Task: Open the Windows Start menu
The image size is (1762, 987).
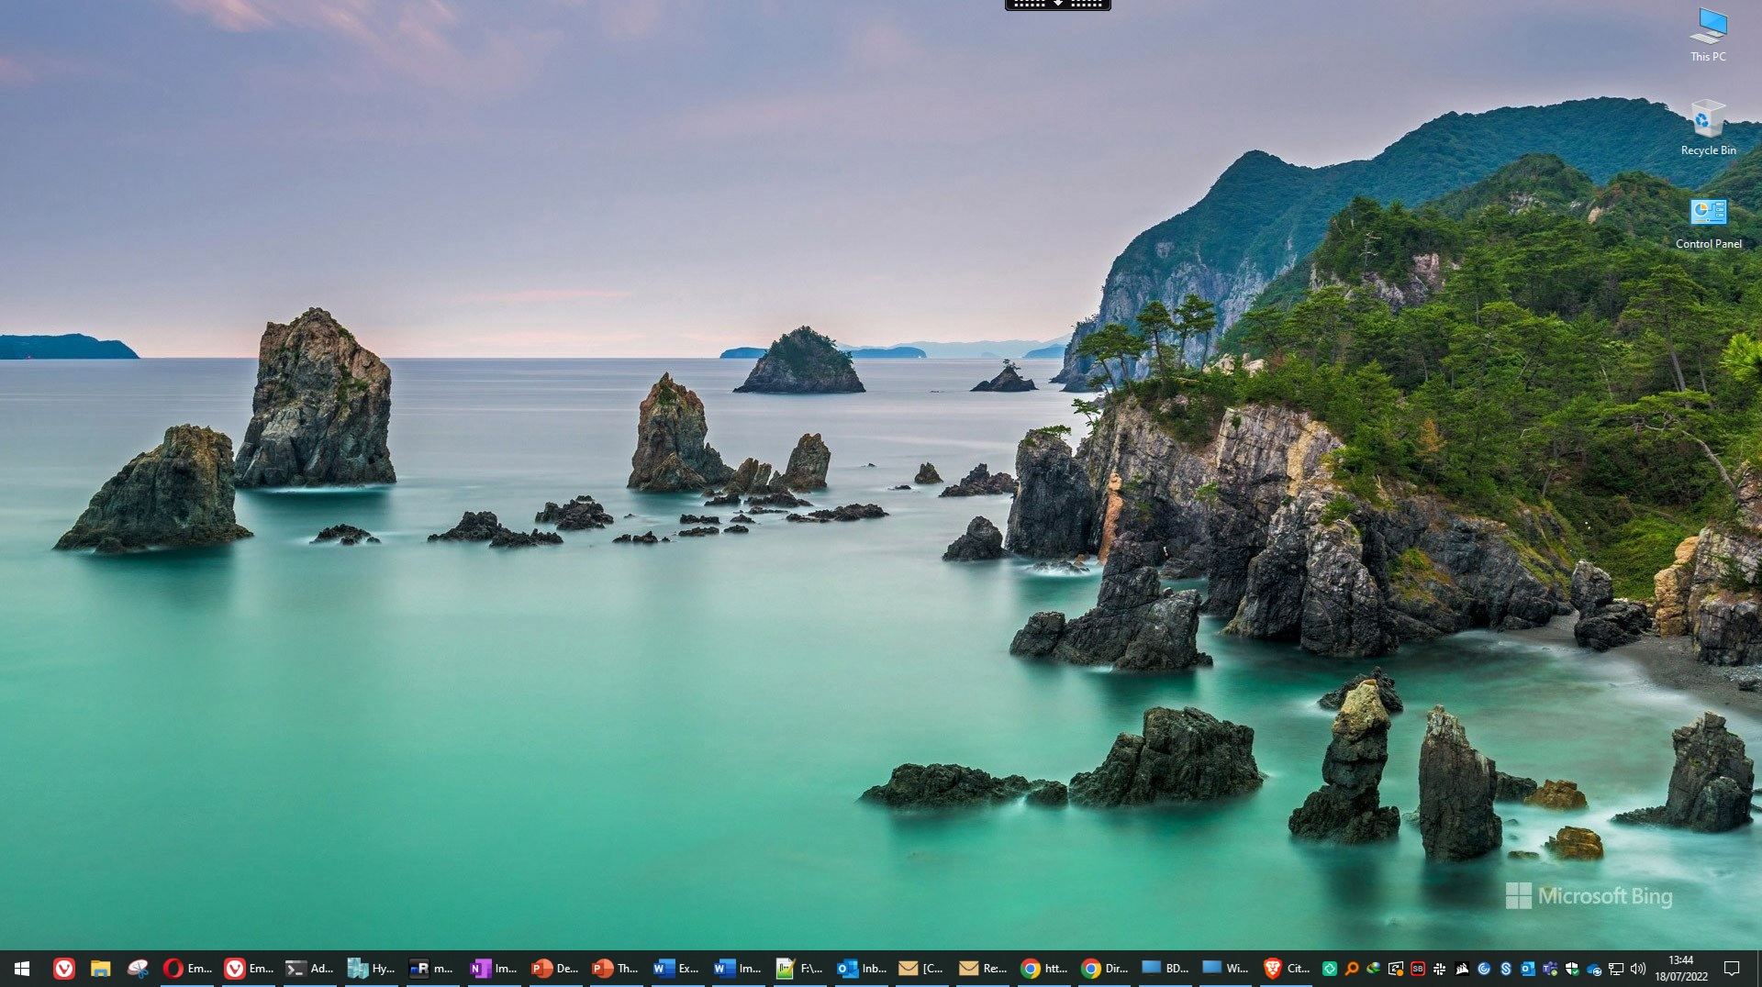Action: click(x=22, y=969)
